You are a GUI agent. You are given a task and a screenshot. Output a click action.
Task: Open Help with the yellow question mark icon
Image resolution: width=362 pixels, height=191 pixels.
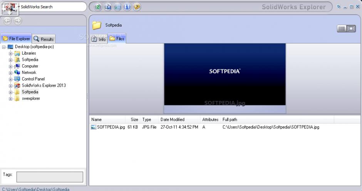tap(137, 7)
